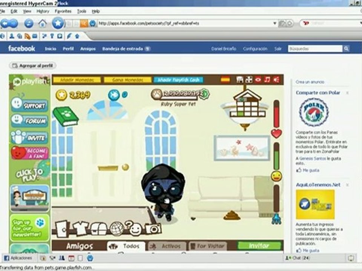This screenshot has height=271, width=362.
Task: Open the people sidebar icon in Flock toolbar
Action: [12, 36]
